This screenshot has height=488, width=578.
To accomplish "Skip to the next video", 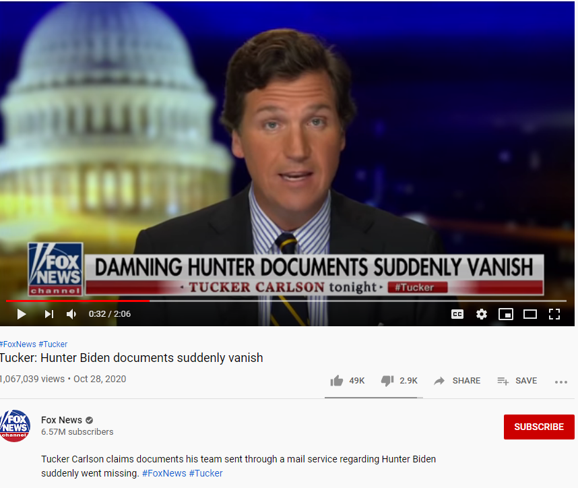I will (49, 314).
